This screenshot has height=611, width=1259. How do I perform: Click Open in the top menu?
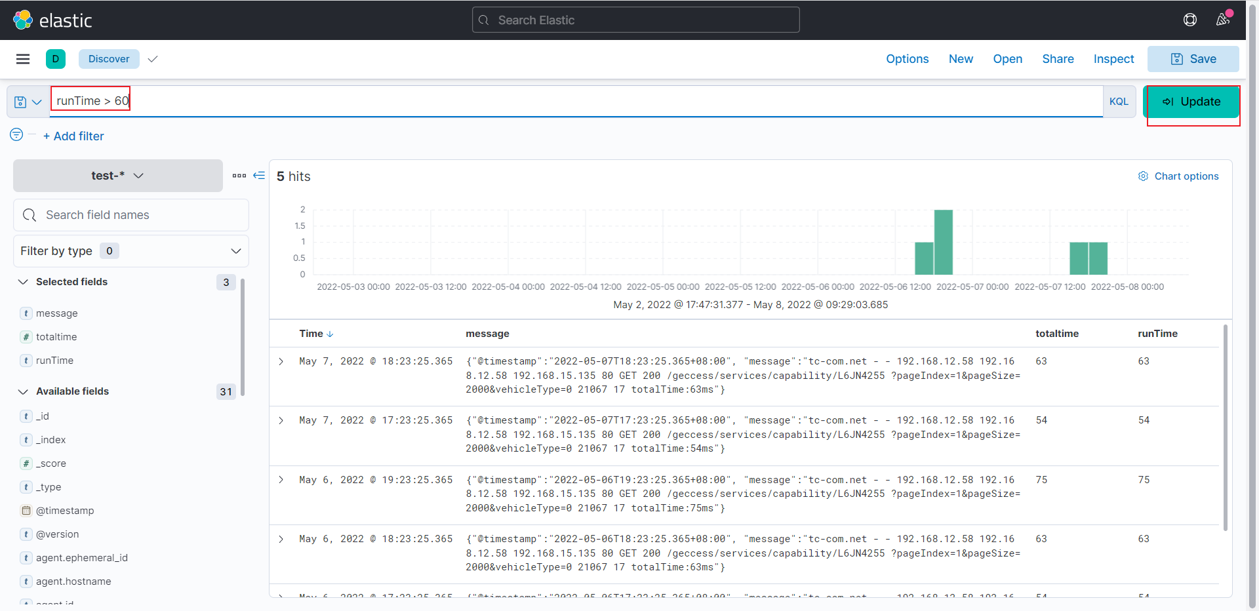click(1008, 59)
